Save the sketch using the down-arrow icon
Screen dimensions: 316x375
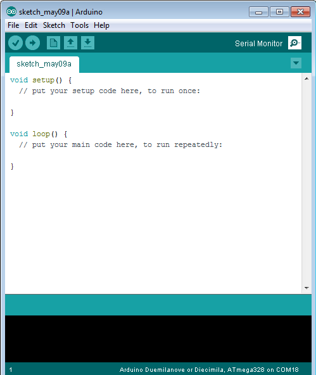pos(88,43)
